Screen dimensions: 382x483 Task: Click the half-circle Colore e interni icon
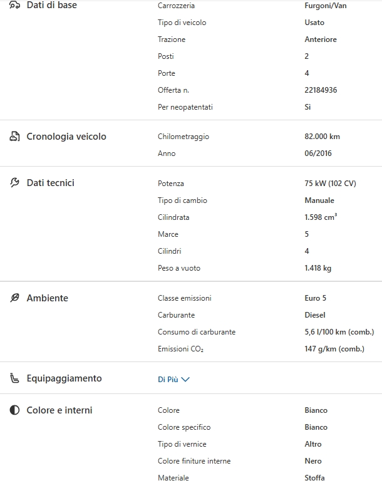[14, 410]
